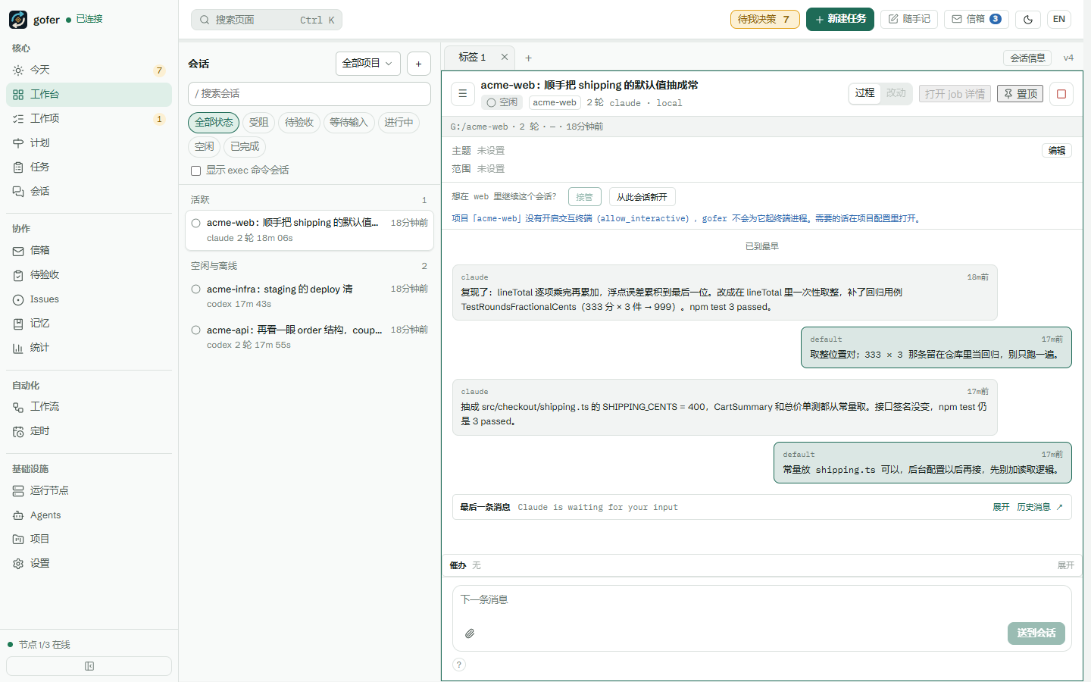Select the acme-web session radio circle
The width and height of the screenshot is (1091, 682).
click(x=196, y=223)
